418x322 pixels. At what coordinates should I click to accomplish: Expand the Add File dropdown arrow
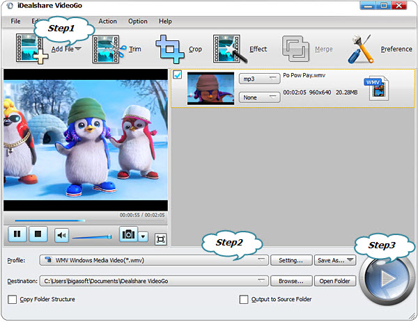pyautogui.click(x=78, y=49)
